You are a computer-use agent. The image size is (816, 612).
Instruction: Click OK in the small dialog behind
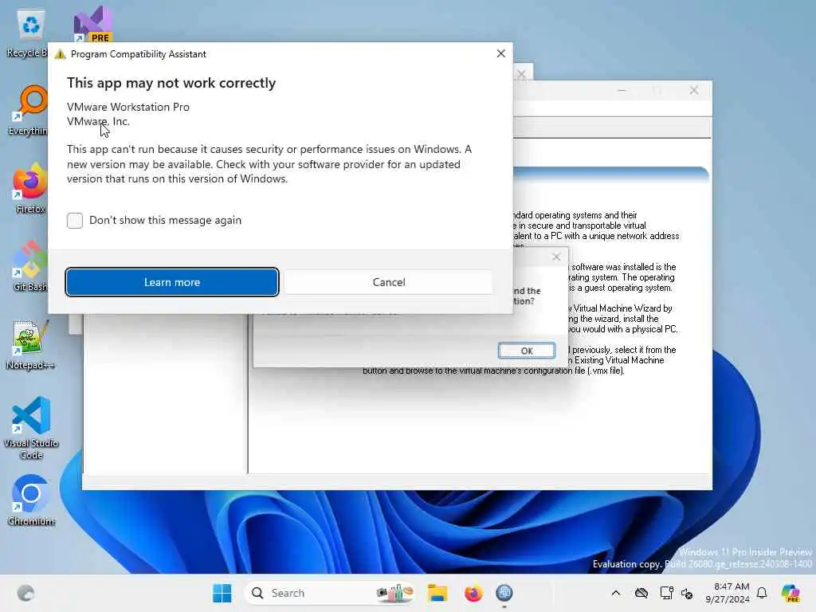click(527, 351)
